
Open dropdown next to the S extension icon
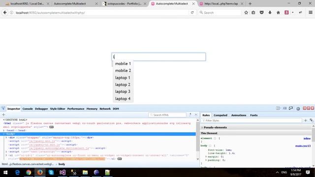[x=293, y=12]
